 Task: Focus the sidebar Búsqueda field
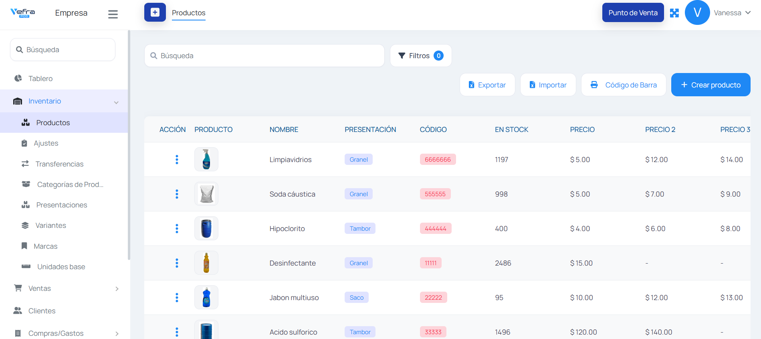coord(63,50)
